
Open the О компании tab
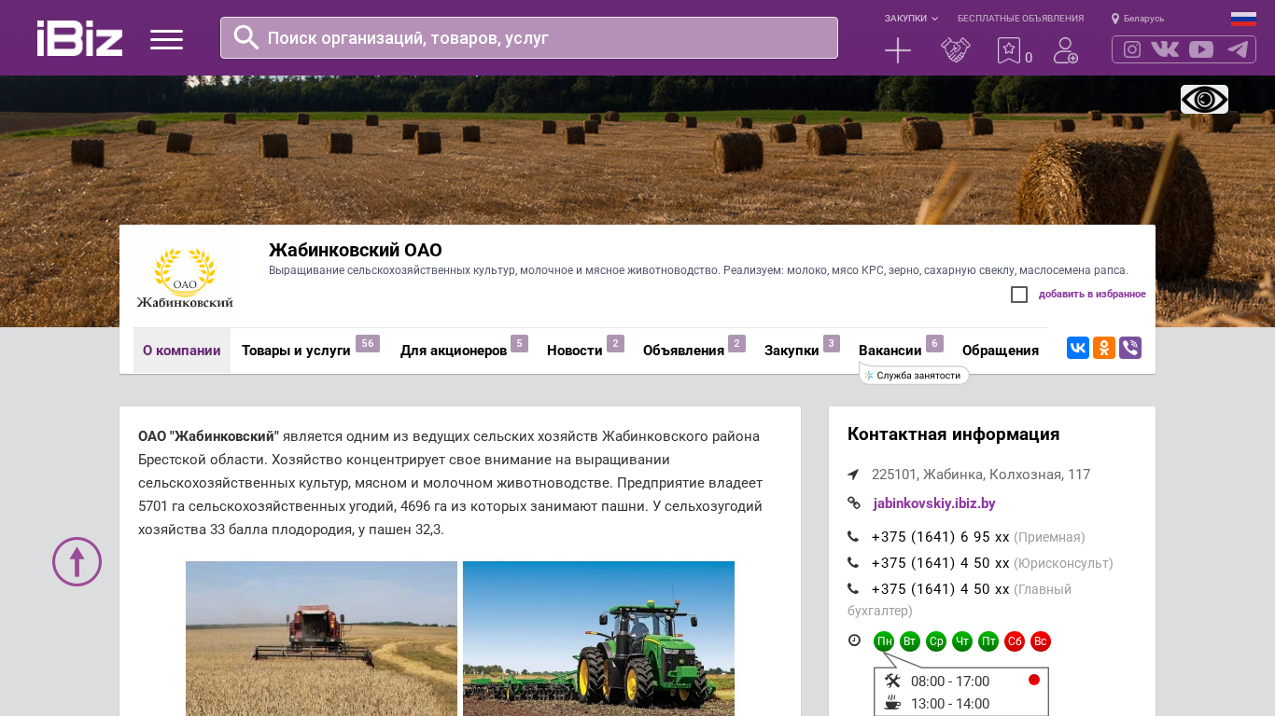(182, 351)
